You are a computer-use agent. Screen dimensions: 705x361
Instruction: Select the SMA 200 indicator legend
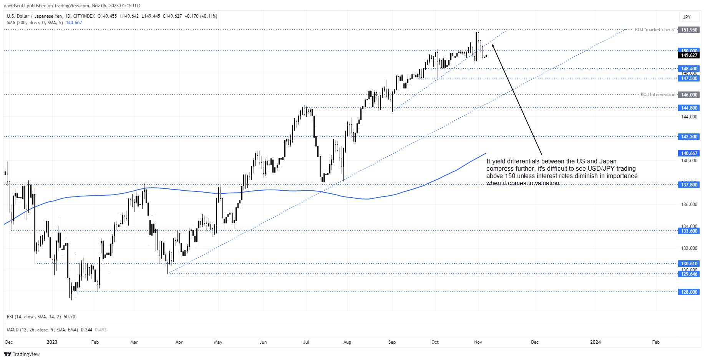coord(35,23)
